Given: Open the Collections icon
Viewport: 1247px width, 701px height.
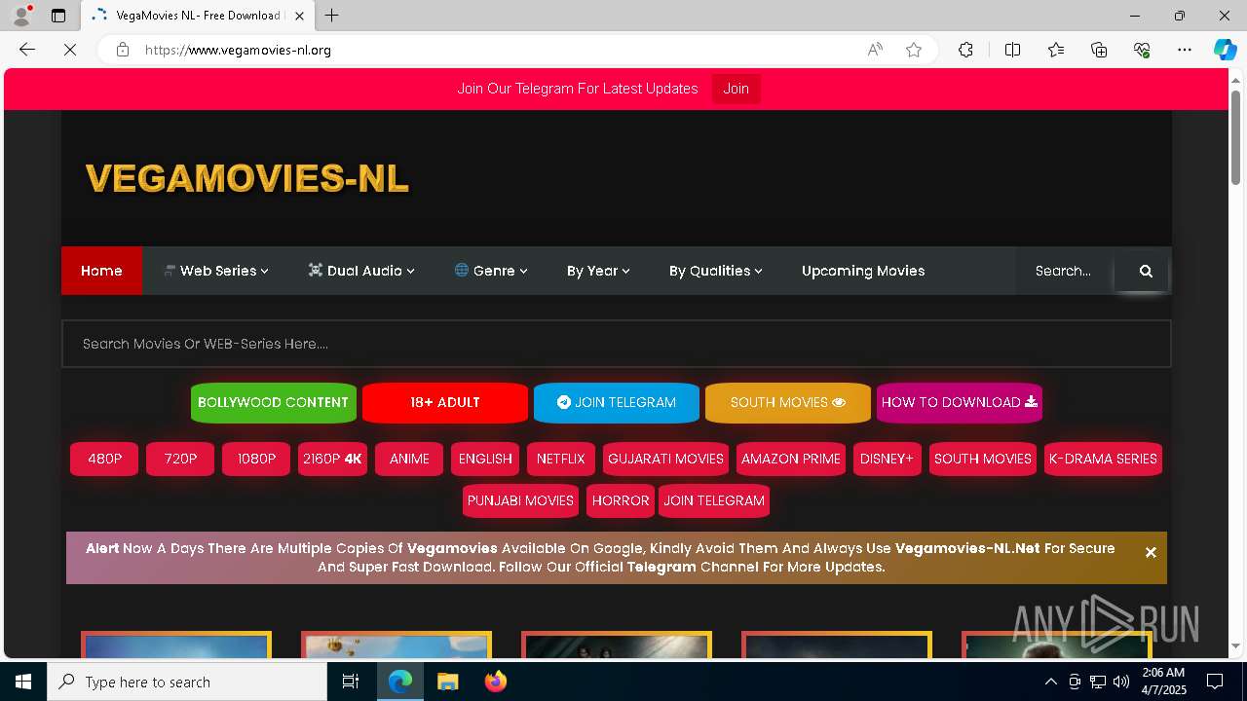Looking at the screenshot, I should pos(1099,50).
